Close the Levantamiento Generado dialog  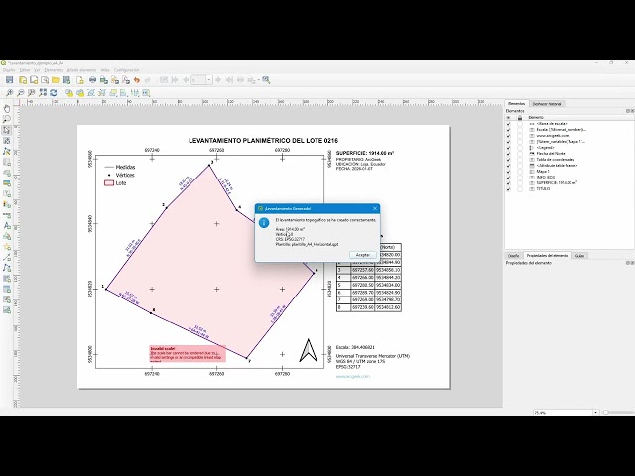coord(375,209)
